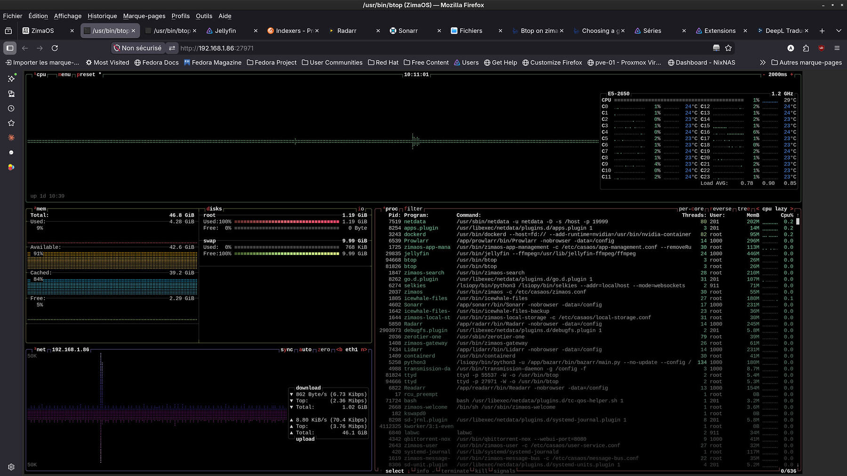Screen dimensions: 847x476
Task: Close the Jellyfin tab
Action: [x=256, y=31]
